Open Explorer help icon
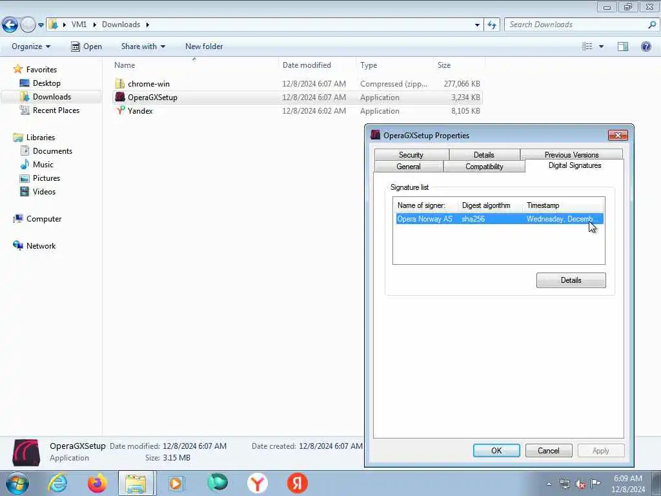The width and height of the screenshot is (661, 496). click(646, 46)
